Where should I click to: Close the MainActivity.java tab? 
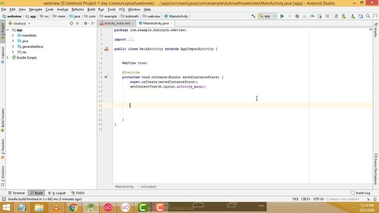[x=171, y=24]
